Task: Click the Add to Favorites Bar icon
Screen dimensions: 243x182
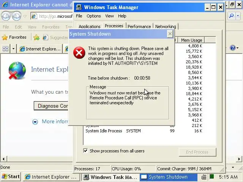Action: [36, 37]
